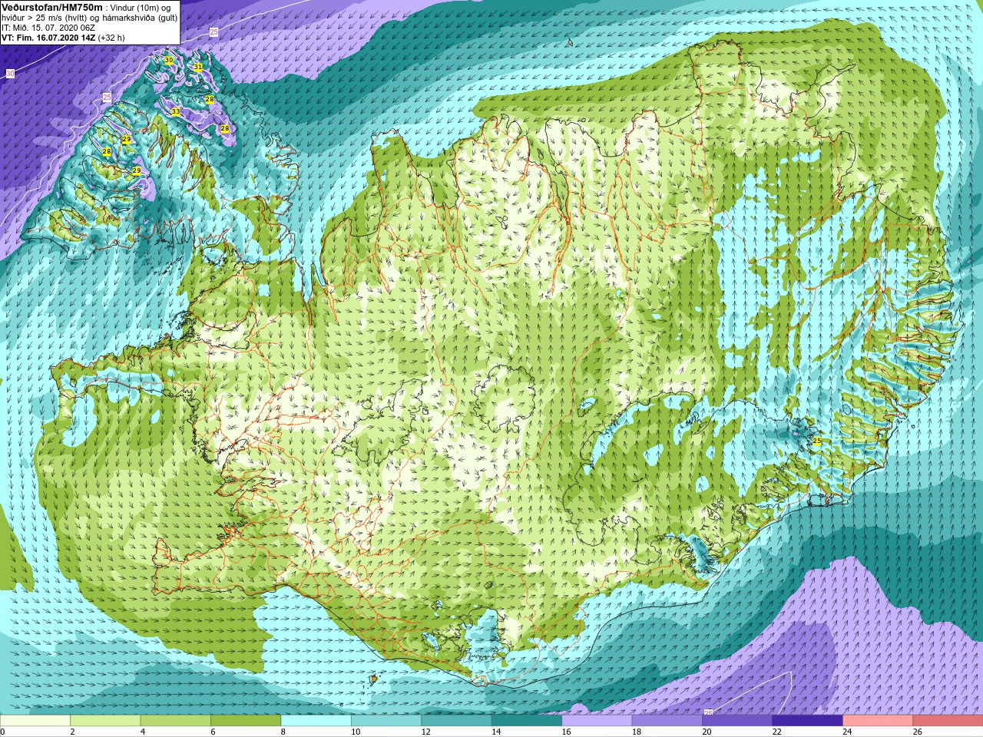Click the legend scale value 12

point(426,732)
